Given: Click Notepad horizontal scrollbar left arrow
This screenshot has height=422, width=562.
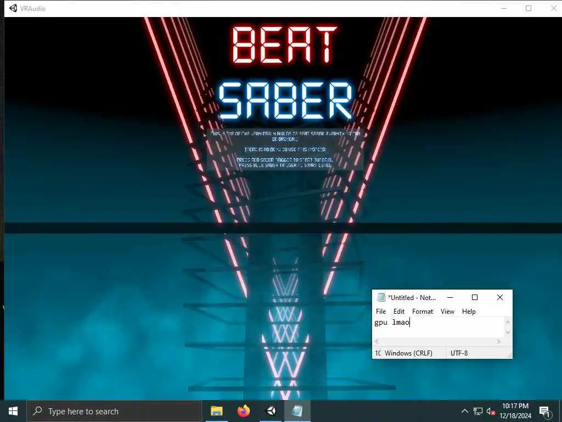Looking at the screenshot, I should point(376,342).
